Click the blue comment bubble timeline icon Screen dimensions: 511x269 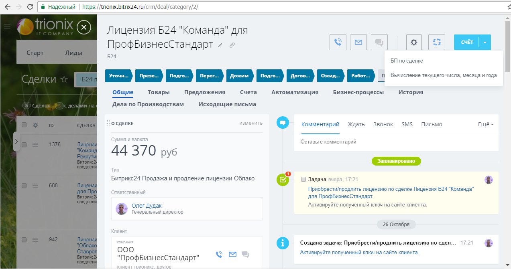[283, 123]
